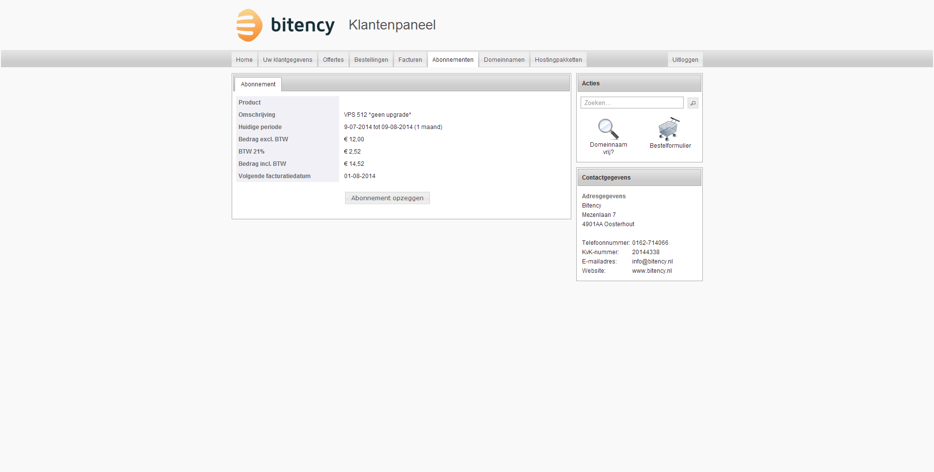The width and height of the screenshot is (934, 472).
Task: Select the Abonnement panel tab
Action: [x=258, y=84]
